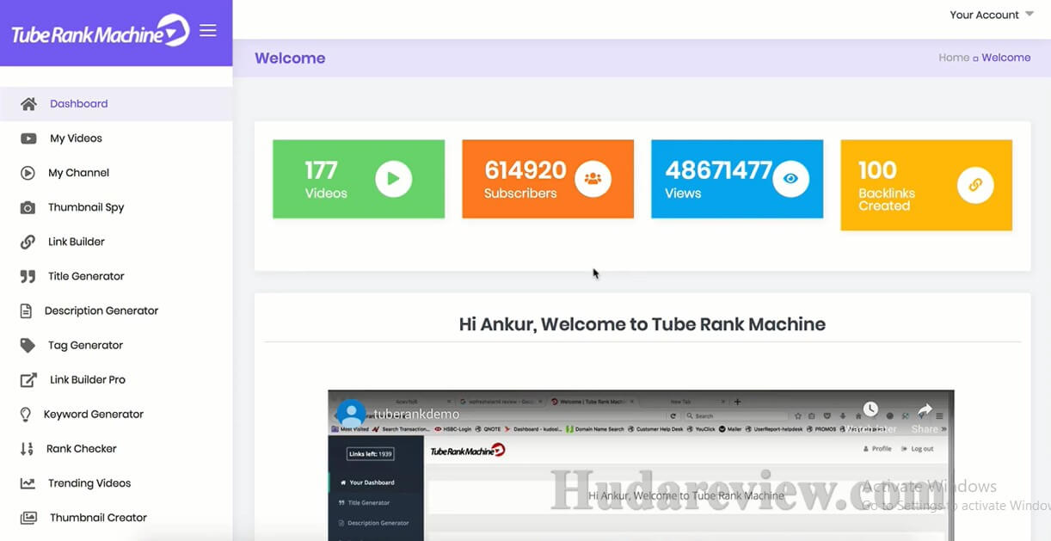Viewport: 1051px width, 541px height.
Task: Click the Welcome page heading
Action: (290, 58)
